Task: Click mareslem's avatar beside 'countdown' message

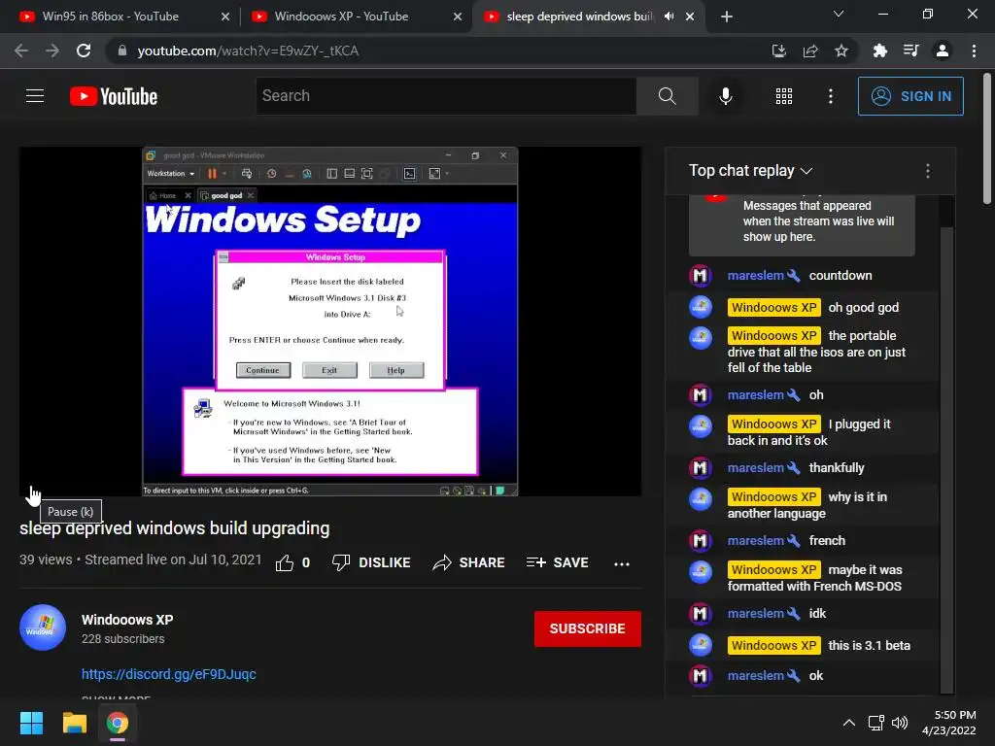Action: [x=700, y=275]
